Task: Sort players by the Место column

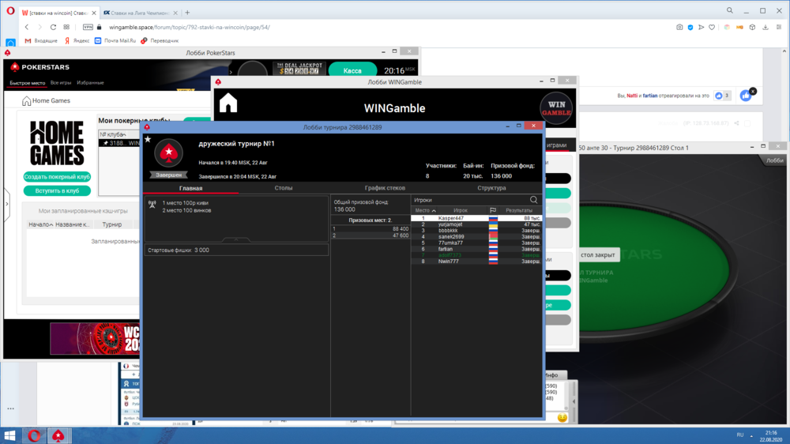Action: coord(424,210)
